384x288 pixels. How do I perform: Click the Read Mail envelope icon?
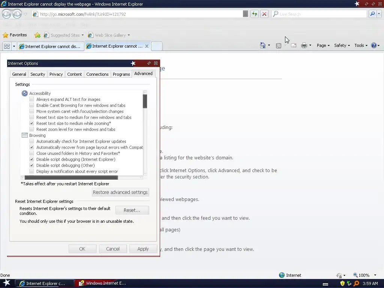pyautogui.click(x=294, y=45)
